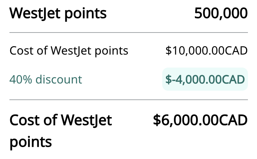Screen dimensions: 257x159
Task: Click the word points on the last line
Action: [x=30, y=142]
